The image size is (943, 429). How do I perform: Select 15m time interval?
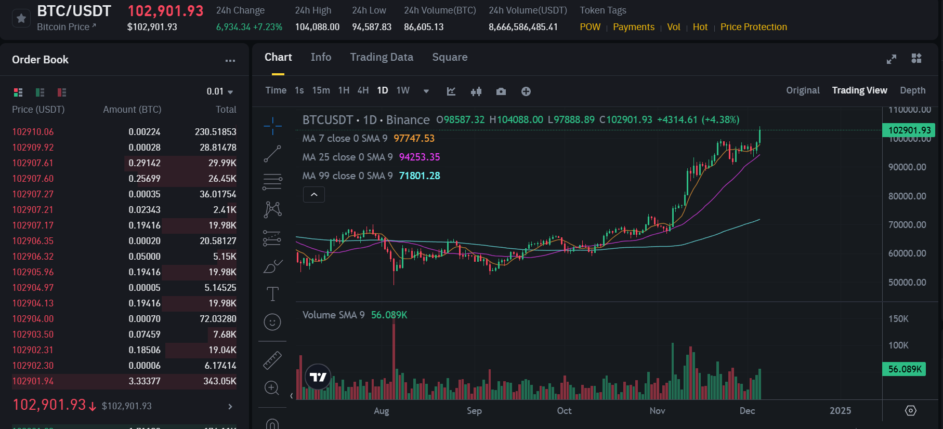pos(321,90)
